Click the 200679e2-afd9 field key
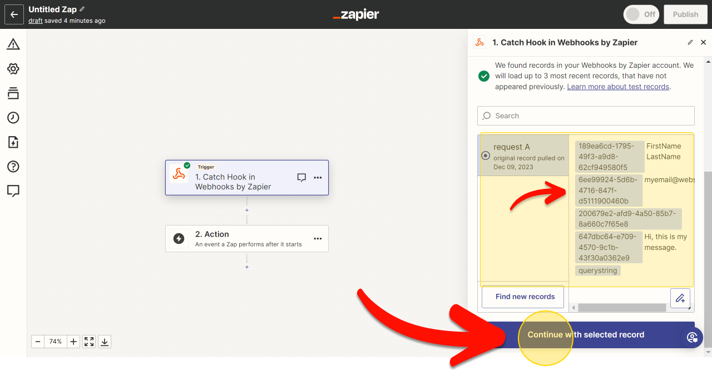The width and height of the screenshot is (712, 386). tap(628, 219)
